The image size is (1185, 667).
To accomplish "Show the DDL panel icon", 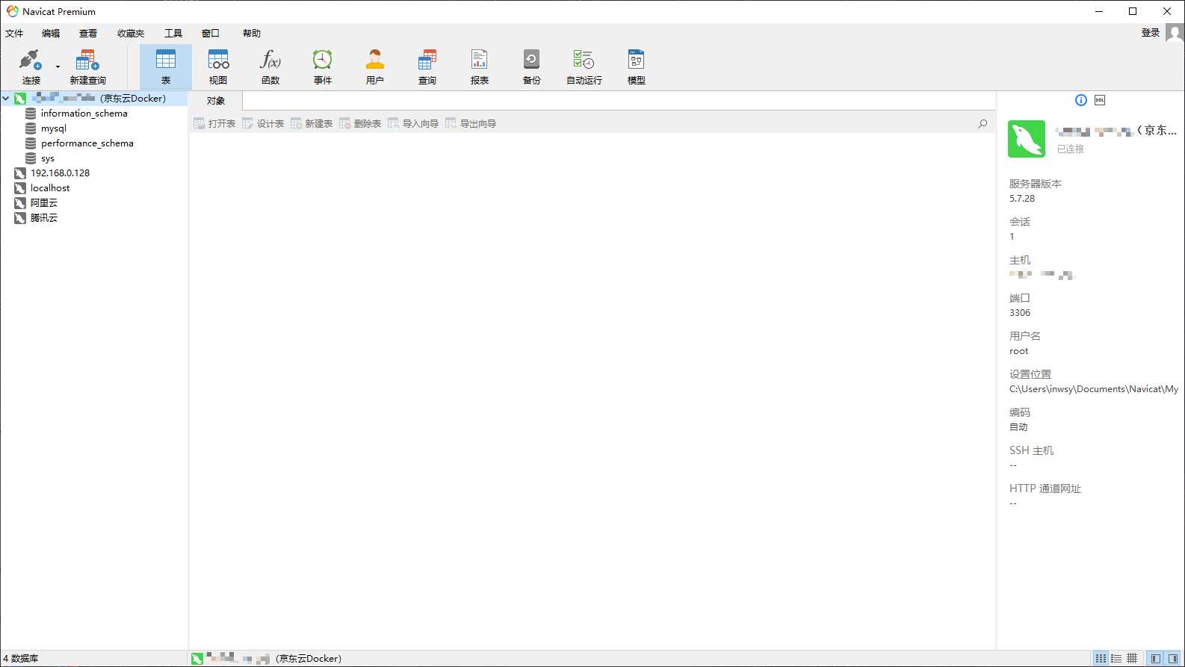I will pyautogui.click(x=1100, y=100).
